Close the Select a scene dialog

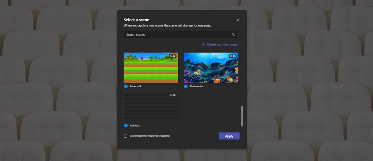click(x=238, y=20)
